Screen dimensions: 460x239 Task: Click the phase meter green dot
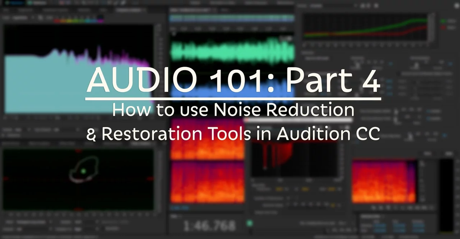(x=83, y=172)
